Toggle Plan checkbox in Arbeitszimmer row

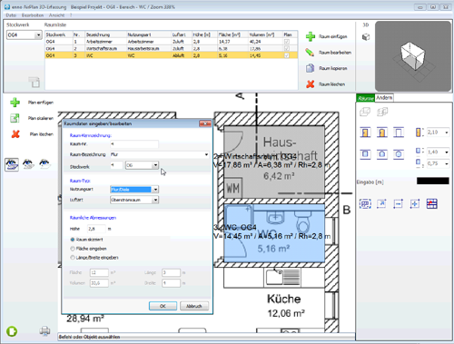pos(287,42)
